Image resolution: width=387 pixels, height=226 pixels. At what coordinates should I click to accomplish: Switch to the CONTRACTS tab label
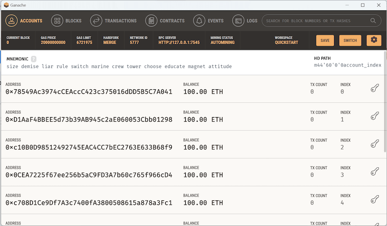[172, 21]
